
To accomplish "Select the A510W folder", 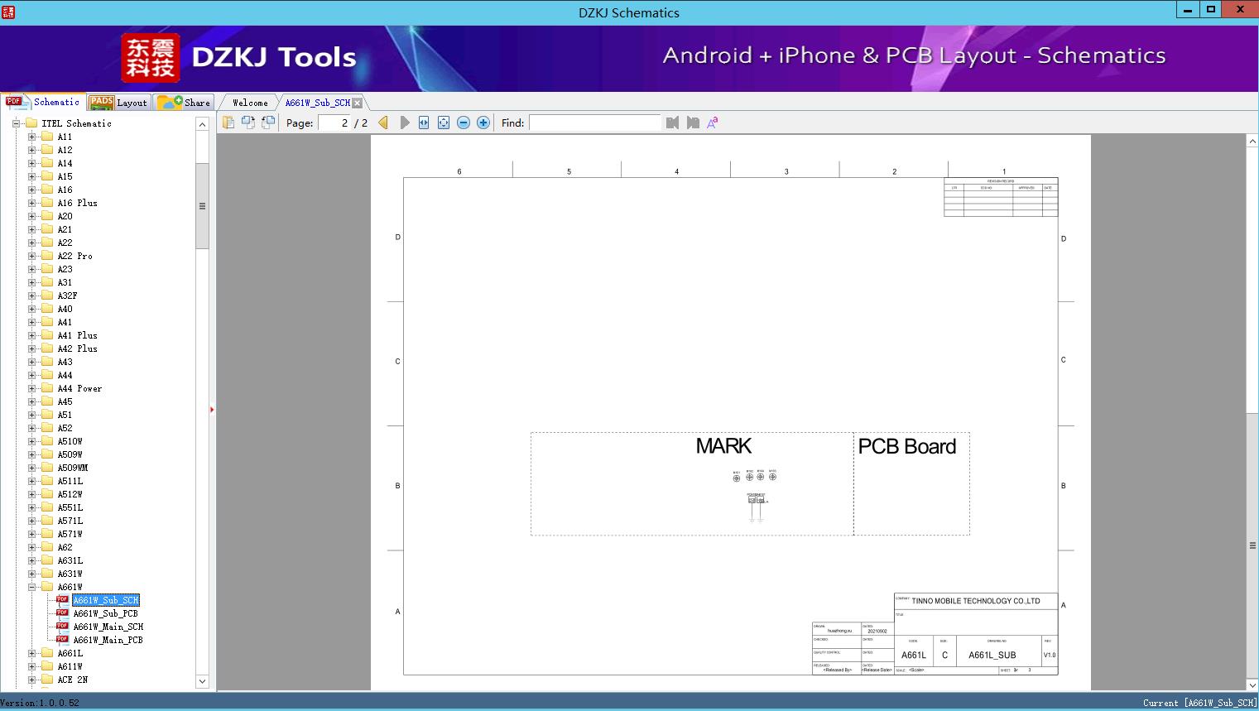I will pyautogui.click(x=70, y=441).
